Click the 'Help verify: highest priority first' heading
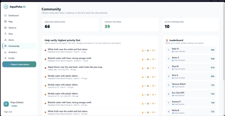 pyautogui.click(x=63, y=40)
